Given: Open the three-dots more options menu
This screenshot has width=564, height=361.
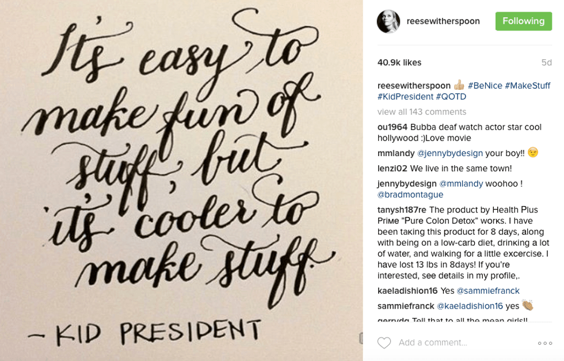Looking at the screenshot, I should (544, 343).
